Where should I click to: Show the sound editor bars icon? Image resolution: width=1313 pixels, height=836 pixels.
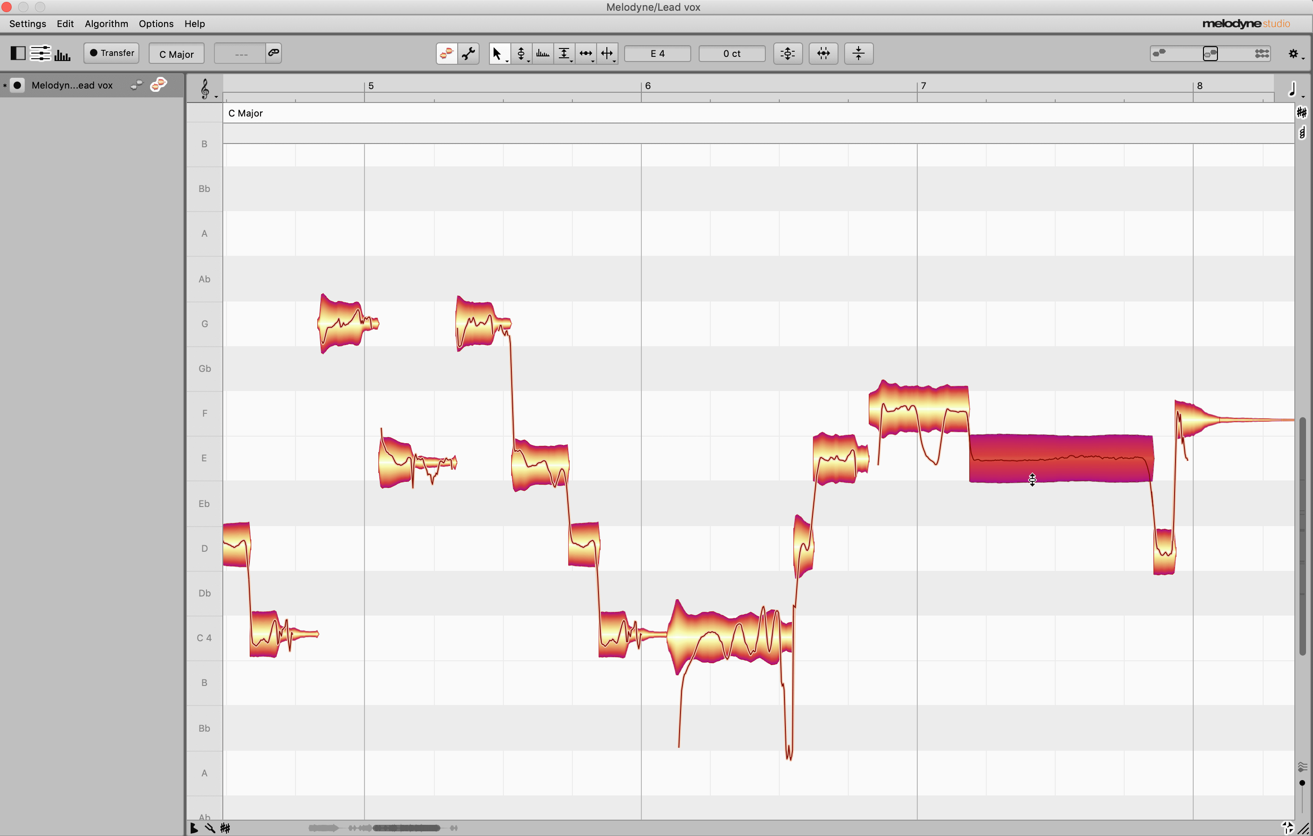click(62, 54)
